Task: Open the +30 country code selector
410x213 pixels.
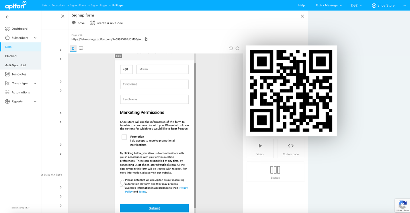Action: tap(126, 69)
